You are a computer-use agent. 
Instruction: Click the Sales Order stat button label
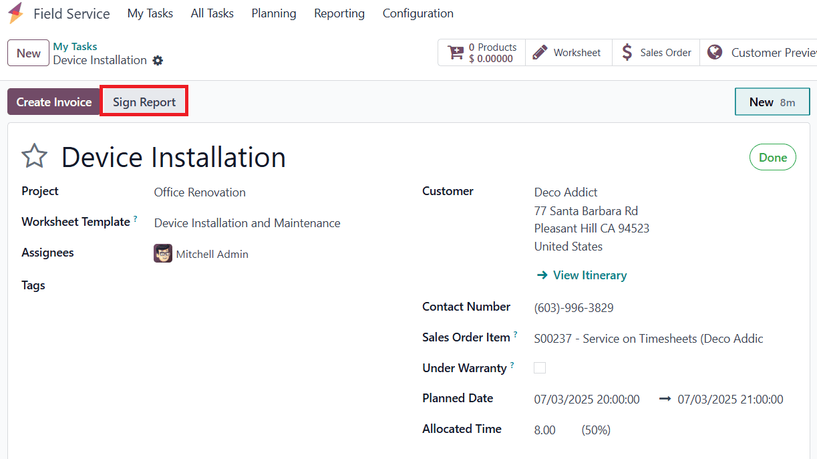pyautogui.click(x=665, y=53)
